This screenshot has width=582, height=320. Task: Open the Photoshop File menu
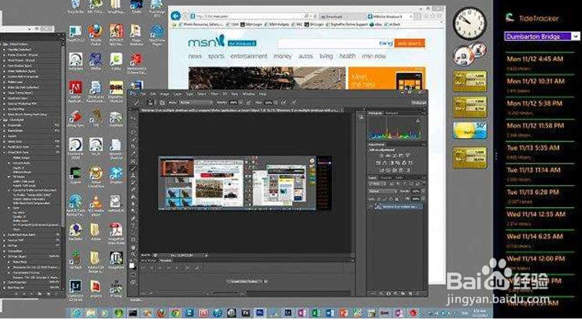[x=143, y=94]
